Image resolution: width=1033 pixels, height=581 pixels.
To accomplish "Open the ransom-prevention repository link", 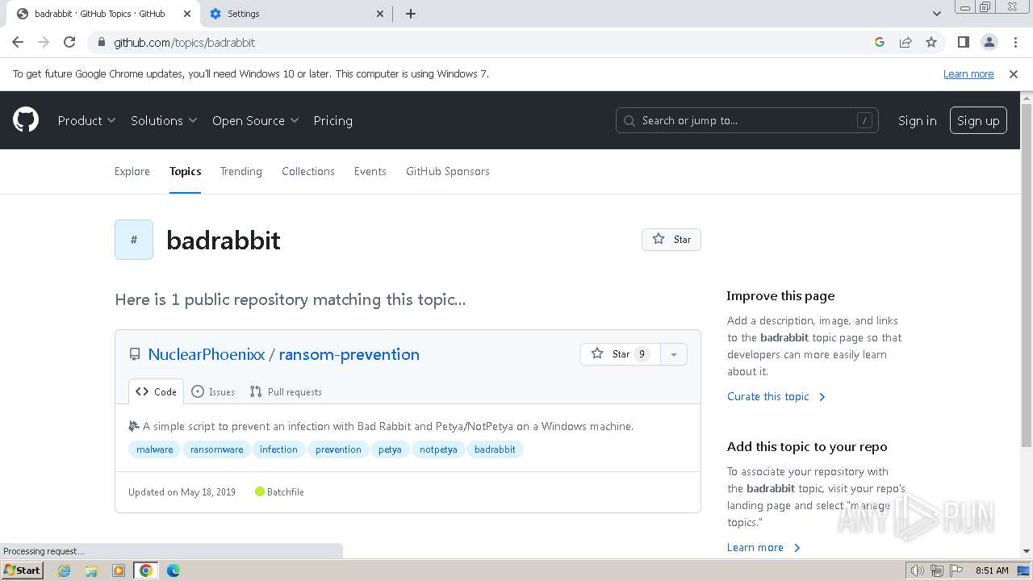I will pyautogui.click(x=349, y=354).
